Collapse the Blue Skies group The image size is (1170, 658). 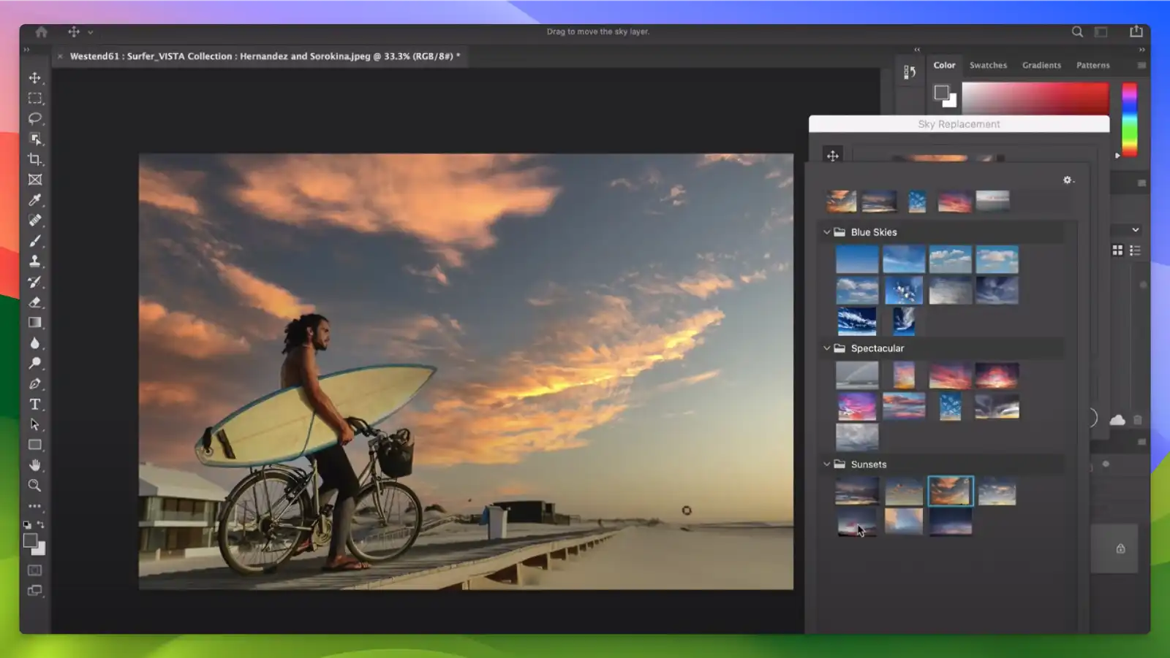point(826,232)
